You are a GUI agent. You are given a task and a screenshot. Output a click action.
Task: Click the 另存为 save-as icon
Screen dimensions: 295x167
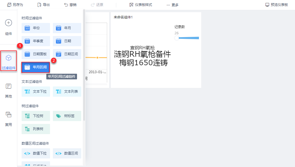[9, 5]
